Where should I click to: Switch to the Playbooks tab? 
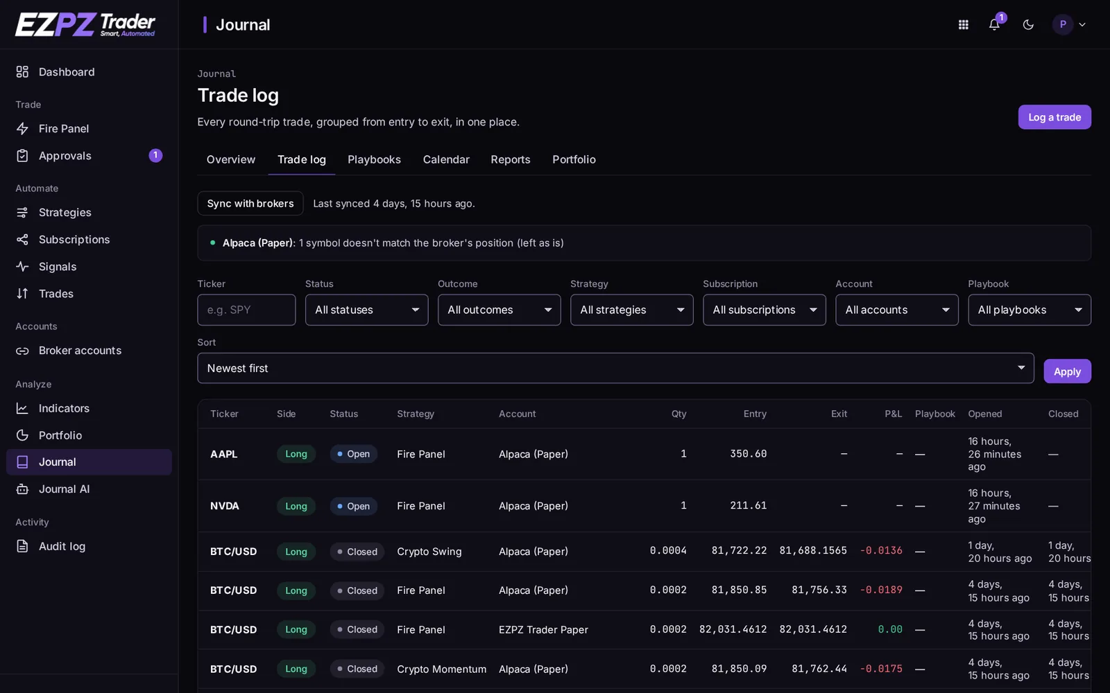coord(374,159)
